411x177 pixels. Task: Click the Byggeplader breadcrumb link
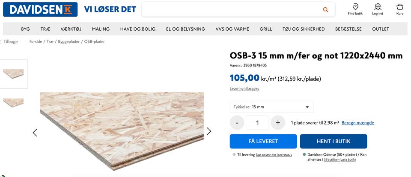tap(68, 41)
